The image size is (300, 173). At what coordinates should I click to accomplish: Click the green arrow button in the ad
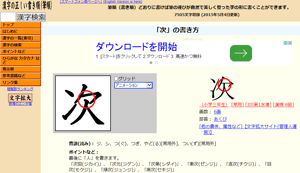[x=241, y=53]
